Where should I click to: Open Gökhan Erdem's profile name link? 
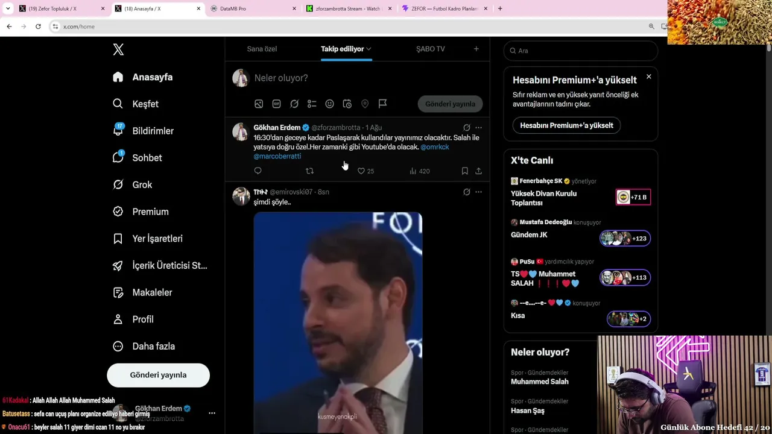(x=277, y=128)
